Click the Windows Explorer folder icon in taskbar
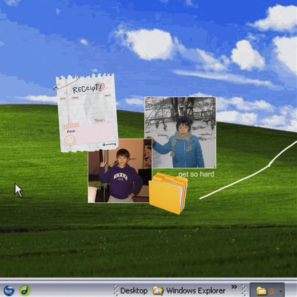 pos(158,291)
